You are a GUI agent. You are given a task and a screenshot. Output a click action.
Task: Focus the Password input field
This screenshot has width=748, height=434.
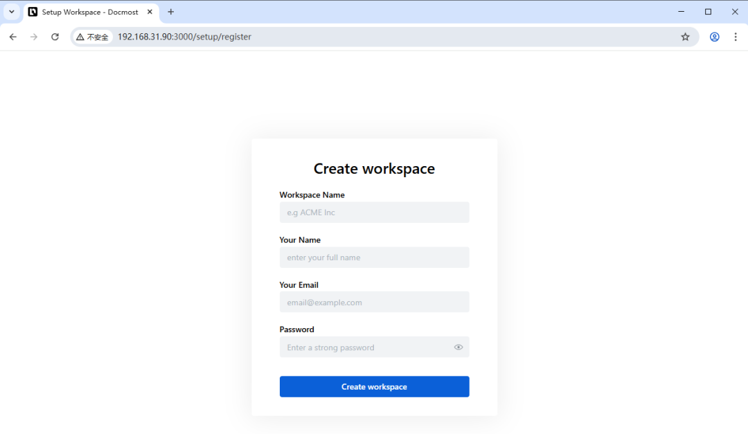374,347
